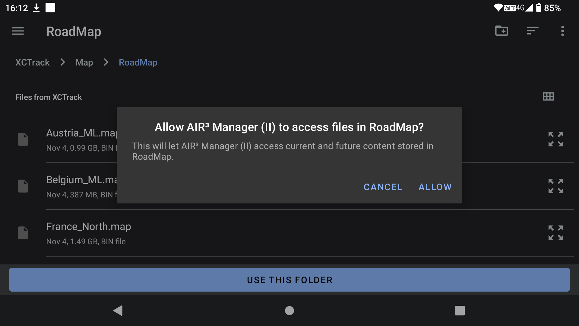Open the three-dot overflow menu
This screenshot has width=579, height=326.
pyautogui.click(x=562, y=31)
